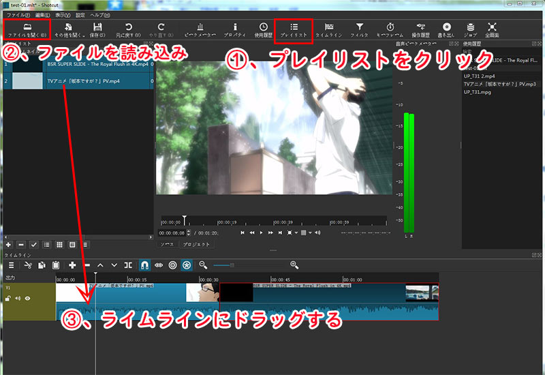545x375 pixels.
Task: Click the player volume speaker icon
Action: pos(317,232)
